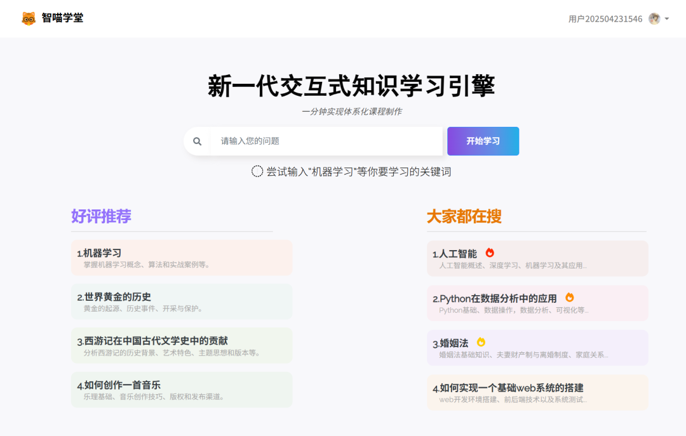The height and width of the screenshot is (436, 686).
Task: Click the 开始学习 button
Action: click(x=483, y=141)
